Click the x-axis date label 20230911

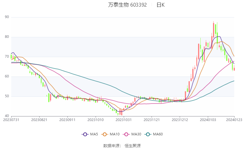(67, 120)
